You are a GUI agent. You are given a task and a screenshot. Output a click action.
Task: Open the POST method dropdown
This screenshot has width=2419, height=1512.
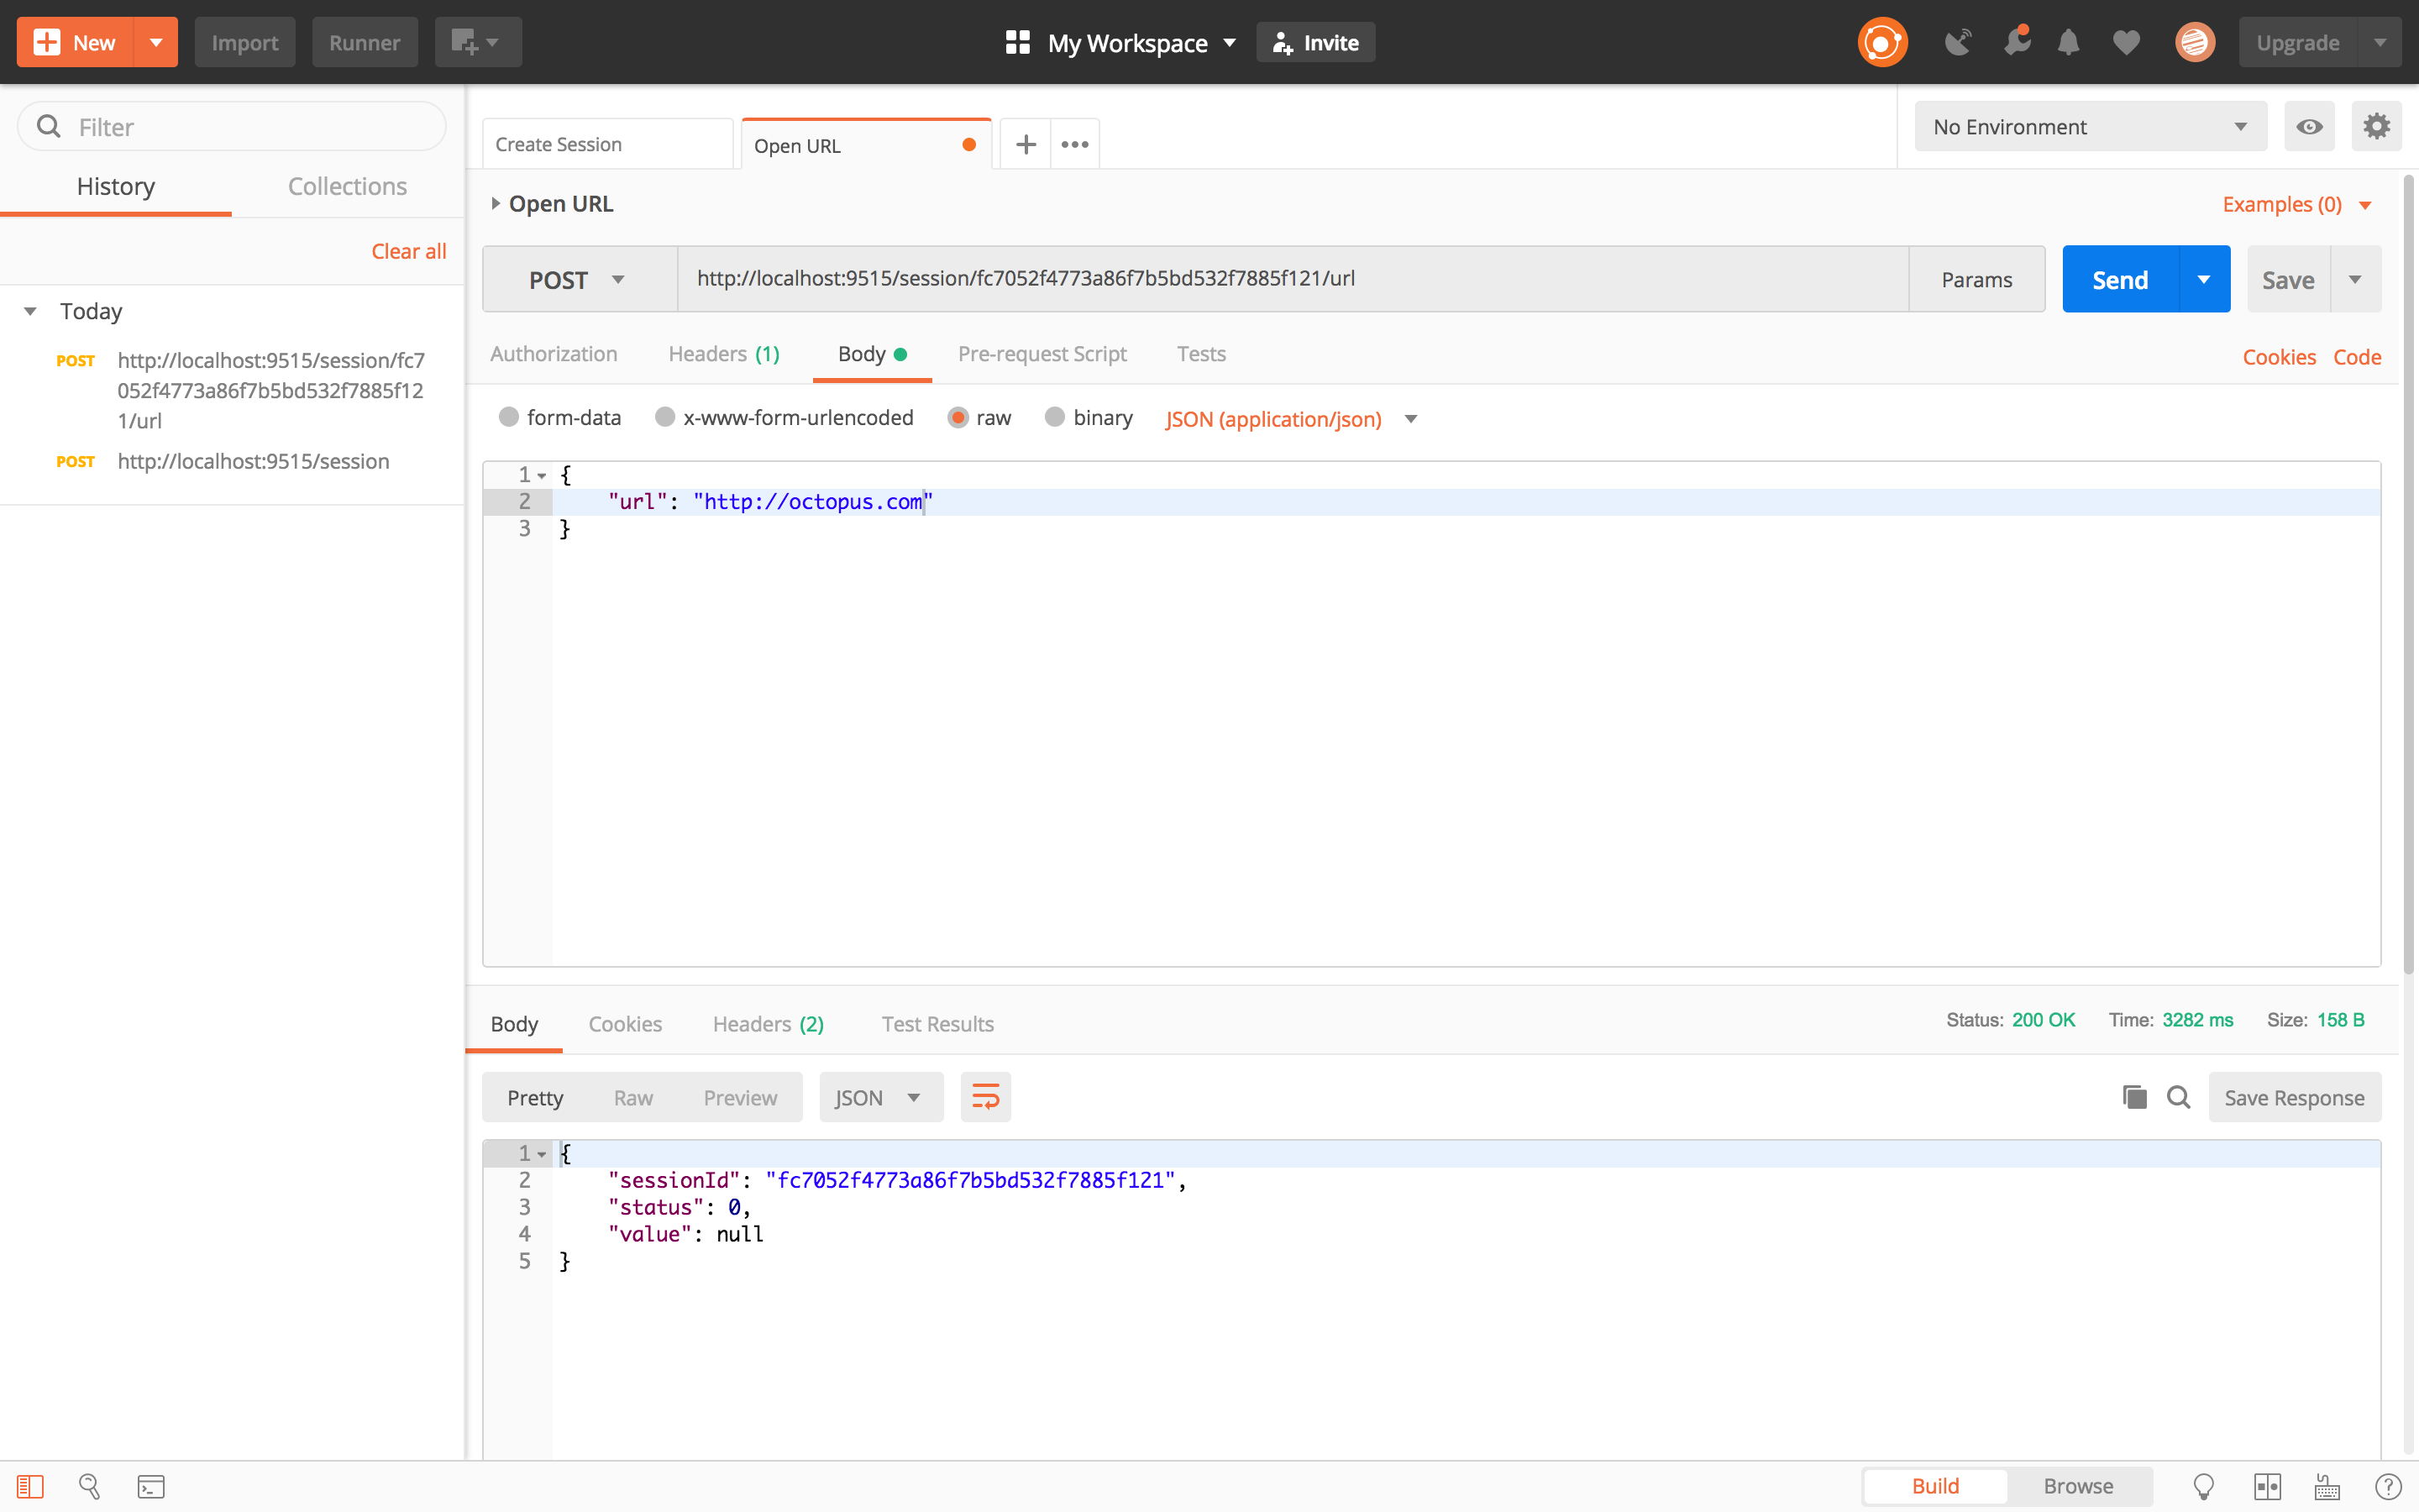point(578,280)
